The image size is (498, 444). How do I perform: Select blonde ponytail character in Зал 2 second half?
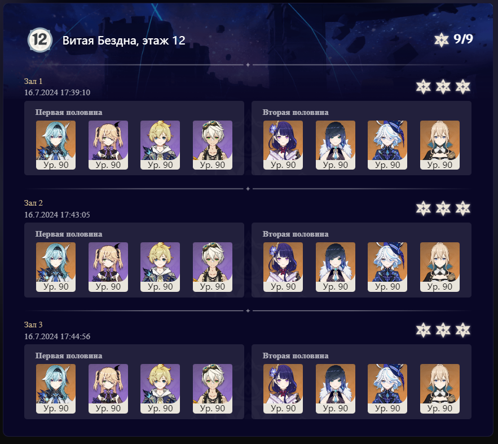pyautogui.click(x=439, y=267)
